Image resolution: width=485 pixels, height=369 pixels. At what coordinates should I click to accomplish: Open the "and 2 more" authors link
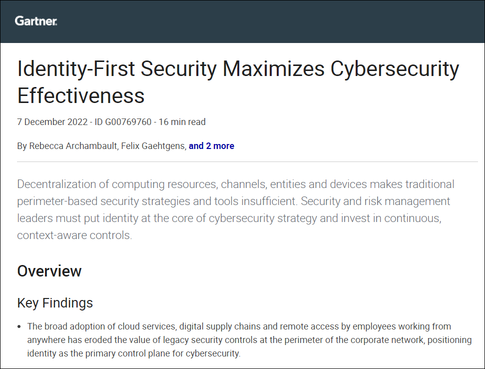(211, 146)
